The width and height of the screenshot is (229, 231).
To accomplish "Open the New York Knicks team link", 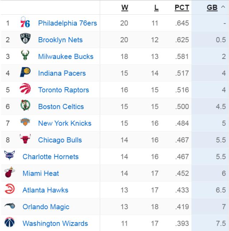I will point(64,123).
